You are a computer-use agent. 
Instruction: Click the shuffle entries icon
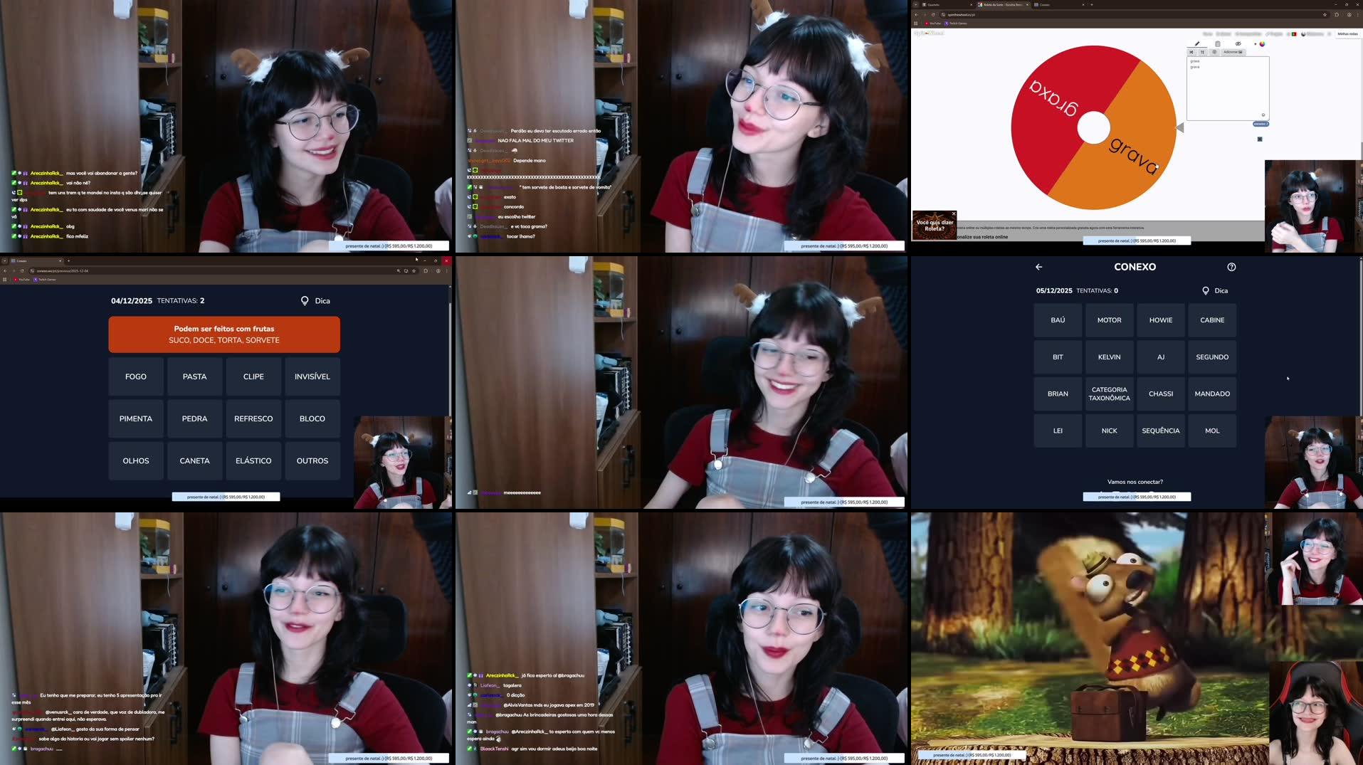click(x=1191, y=52)
